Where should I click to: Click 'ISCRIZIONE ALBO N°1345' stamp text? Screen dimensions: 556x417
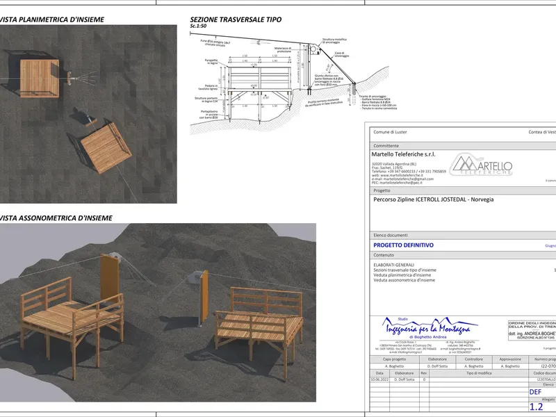coord(535,338)
